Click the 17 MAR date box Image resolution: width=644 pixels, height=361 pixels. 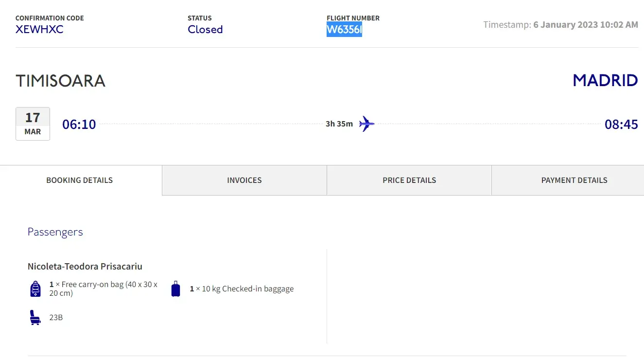coord(33,124)
